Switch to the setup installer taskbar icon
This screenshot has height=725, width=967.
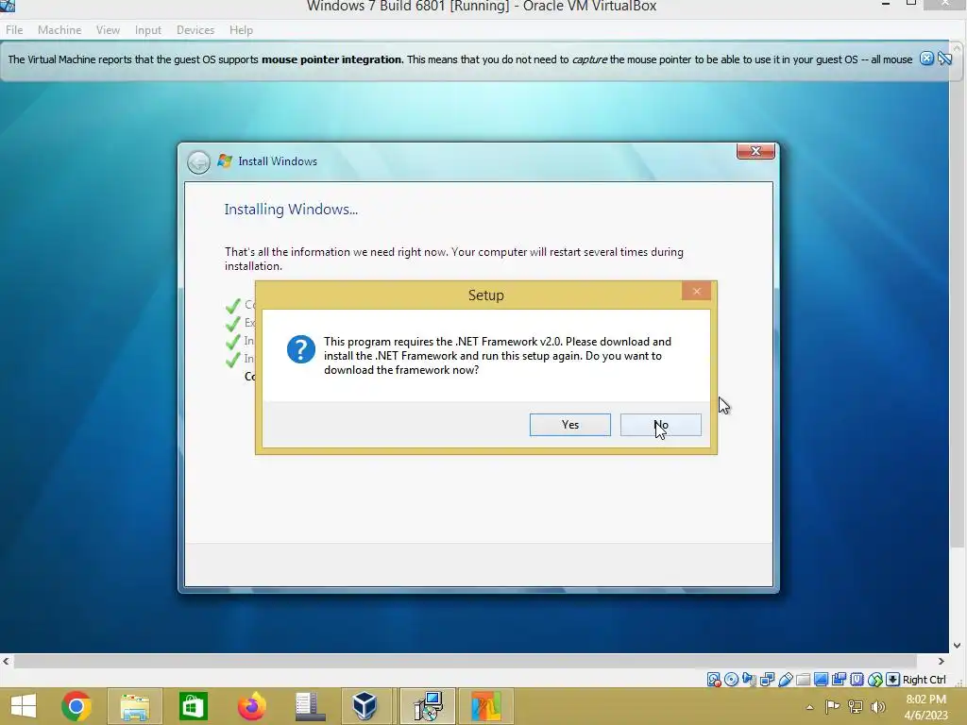tap(428, 706)
